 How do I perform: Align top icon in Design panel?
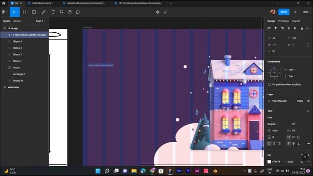click(x=289, y=28)
